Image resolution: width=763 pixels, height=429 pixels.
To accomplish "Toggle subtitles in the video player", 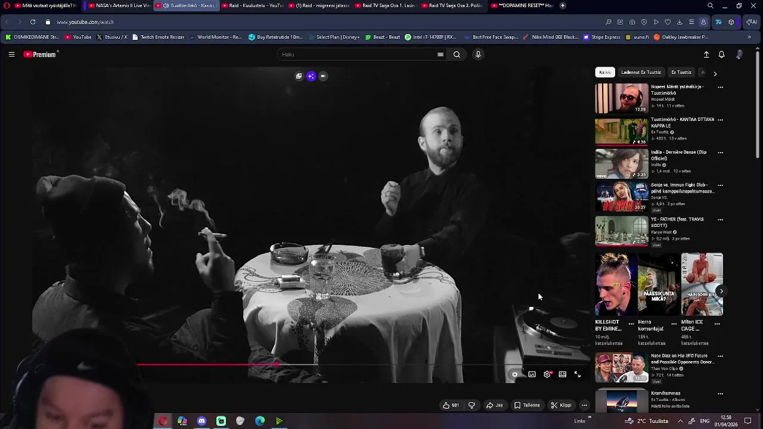I will coord(532,374).
